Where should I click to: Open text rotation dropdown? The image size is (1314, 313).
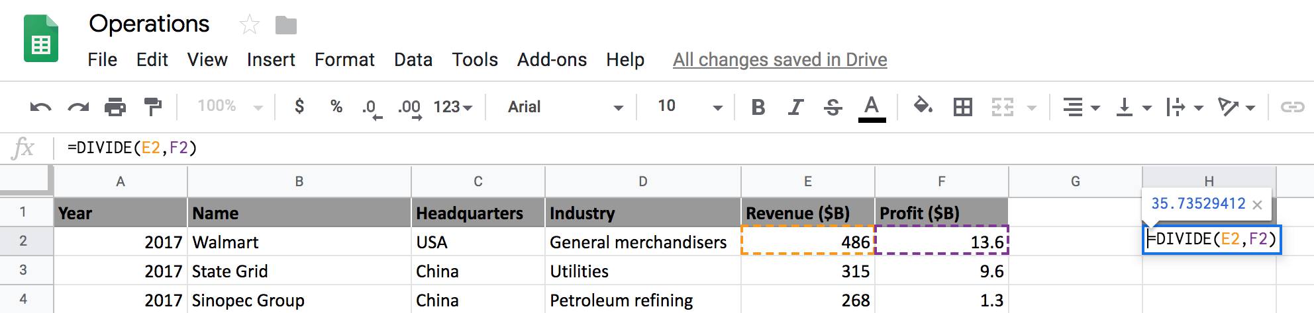[1237, 107]
